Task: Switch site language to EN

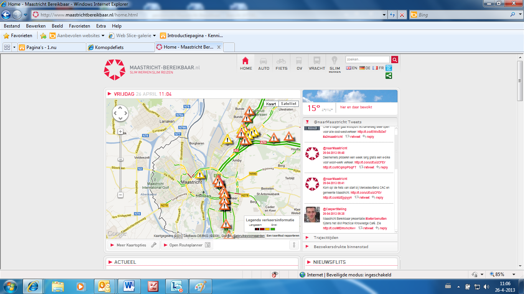Action: click(x=351, y=68)
